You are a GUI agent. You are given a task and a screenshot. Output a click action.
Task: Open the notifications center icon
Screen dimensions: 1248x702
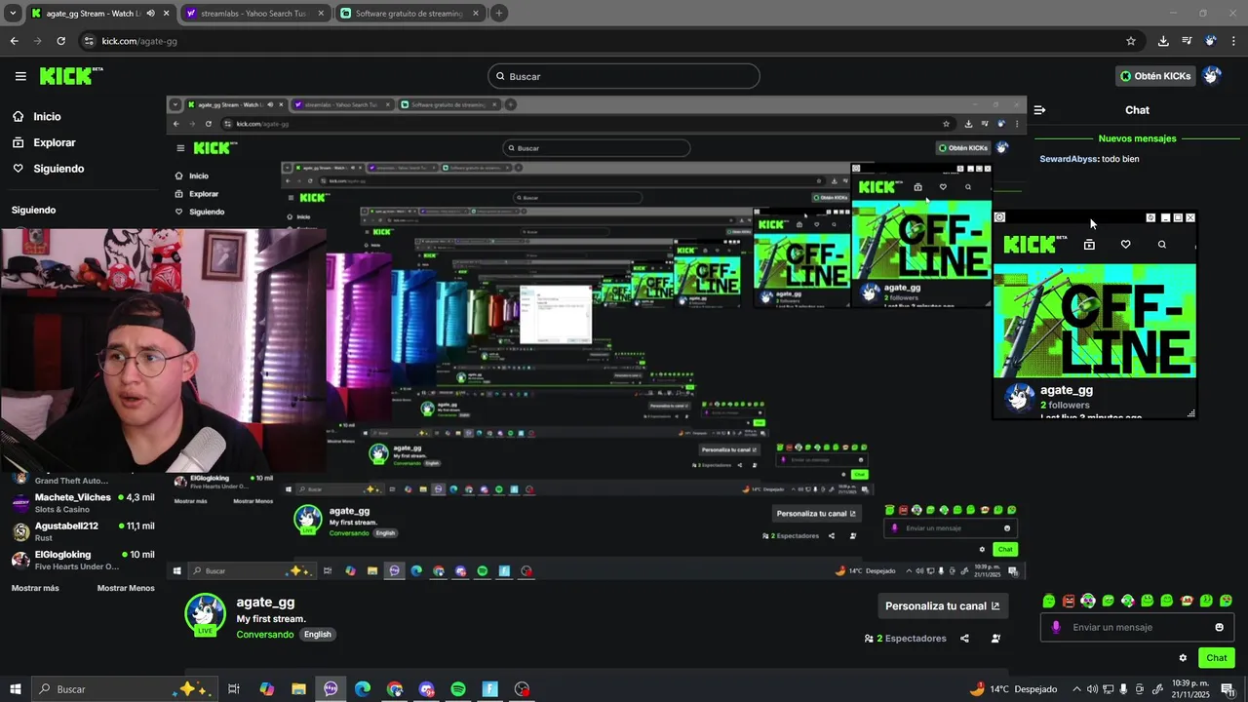(1228, 689)
